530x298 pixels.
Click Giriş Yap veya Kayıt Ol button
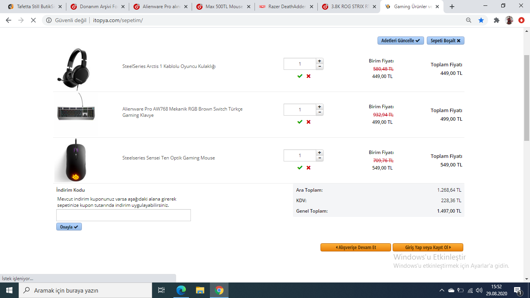click(x=428, y=248)
